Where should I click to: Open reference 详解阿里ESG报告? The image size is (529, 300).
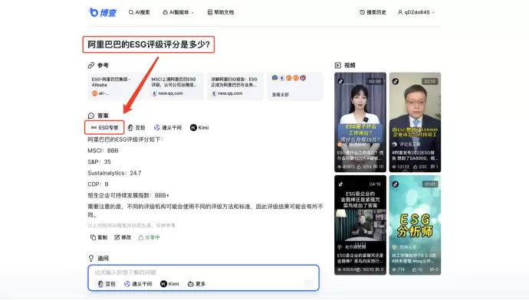pyautogui.click(x=235, y=86)
